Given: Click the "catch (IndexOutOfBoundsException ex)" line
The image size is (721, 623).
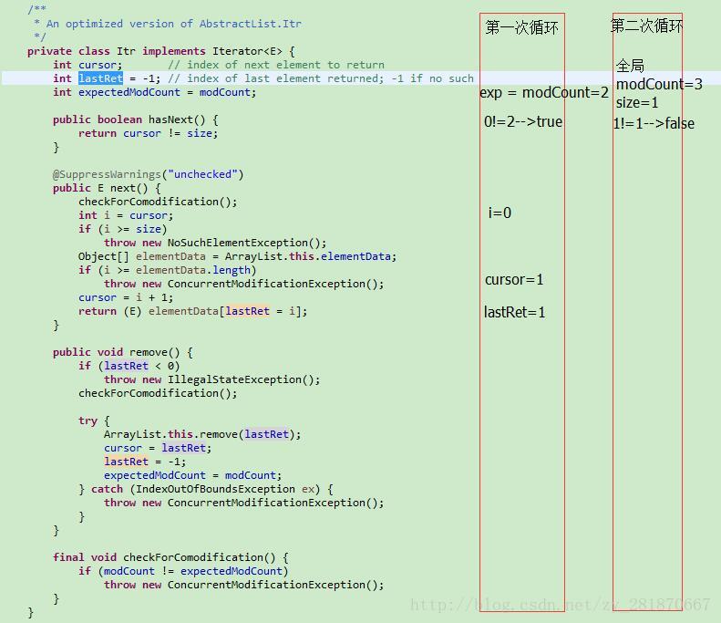Looking at the screenshot, I should [x=205, y=489].
